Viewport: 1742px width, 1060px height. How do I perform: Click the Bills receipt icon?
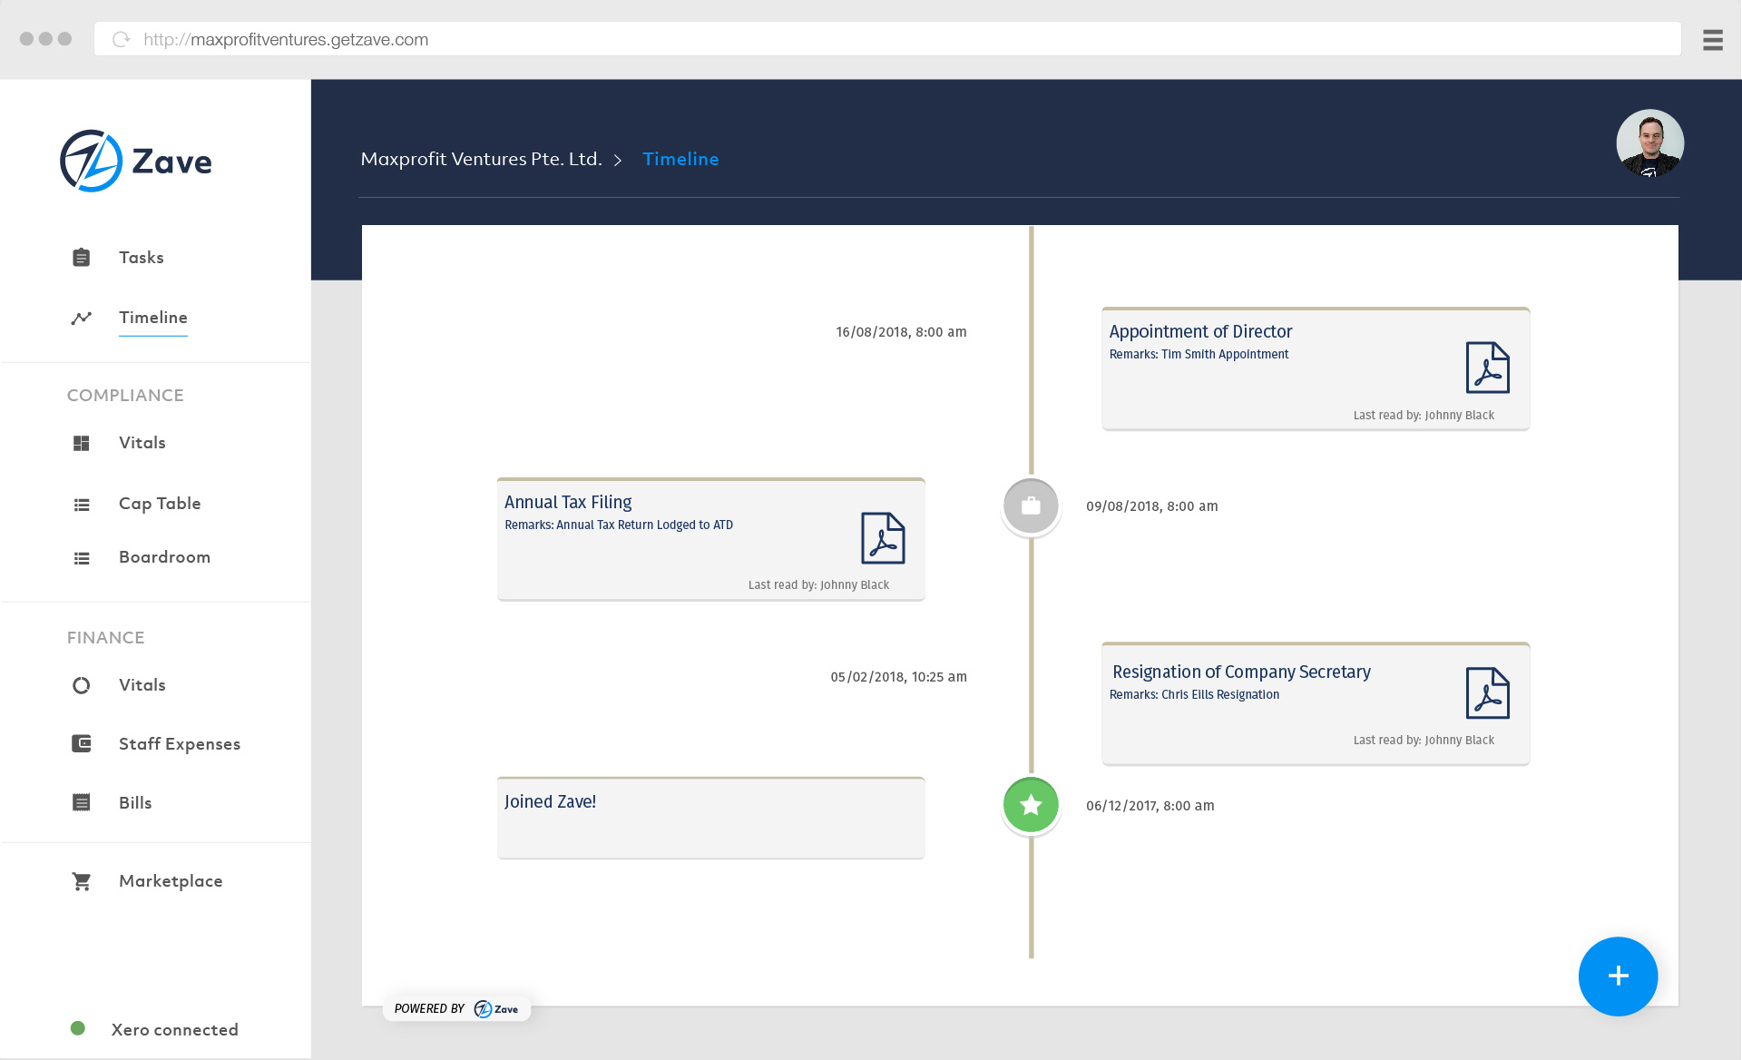[x=81, y=802]
